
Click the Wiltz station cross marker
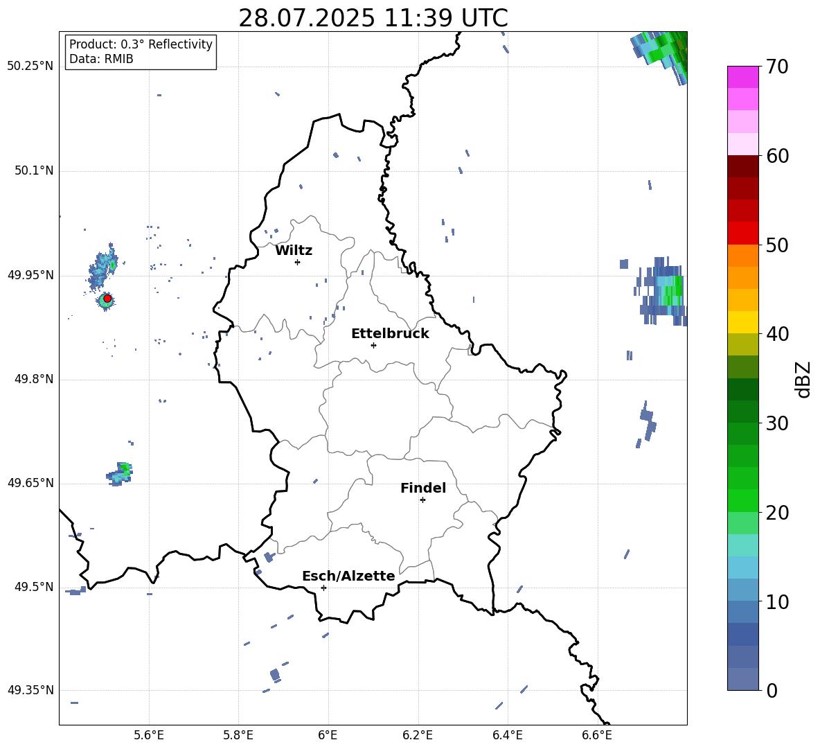coord(298,262)
